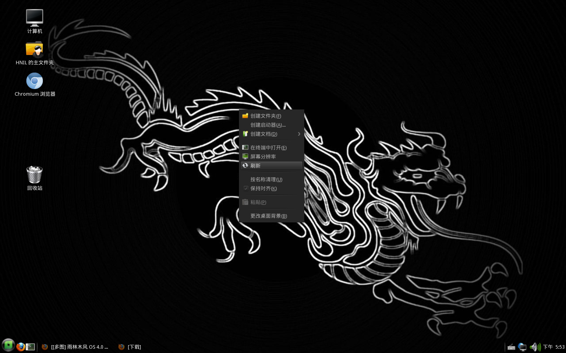
Task: Launch the Chromium 浏览器 desktop icon
Action: (35, 84)
